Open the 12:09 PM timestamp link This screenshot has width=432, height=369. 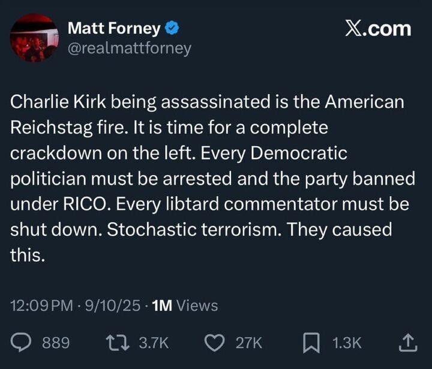[x=46, y=306]
